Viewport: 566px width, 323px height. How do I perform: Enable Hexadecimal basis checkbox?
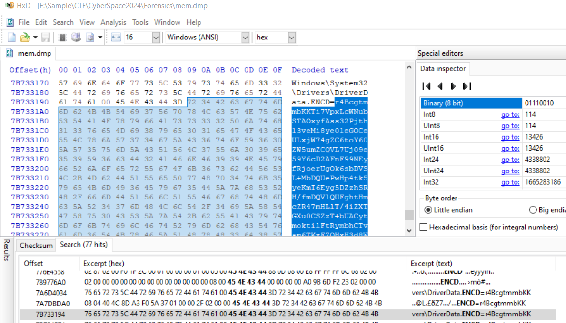(423, 228)
